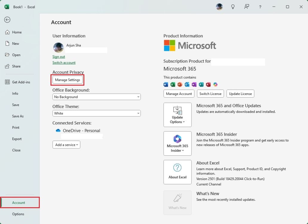Click the OneDrive cloud icon under Connected Services
308x224 pixels.
tap(58, 130)
